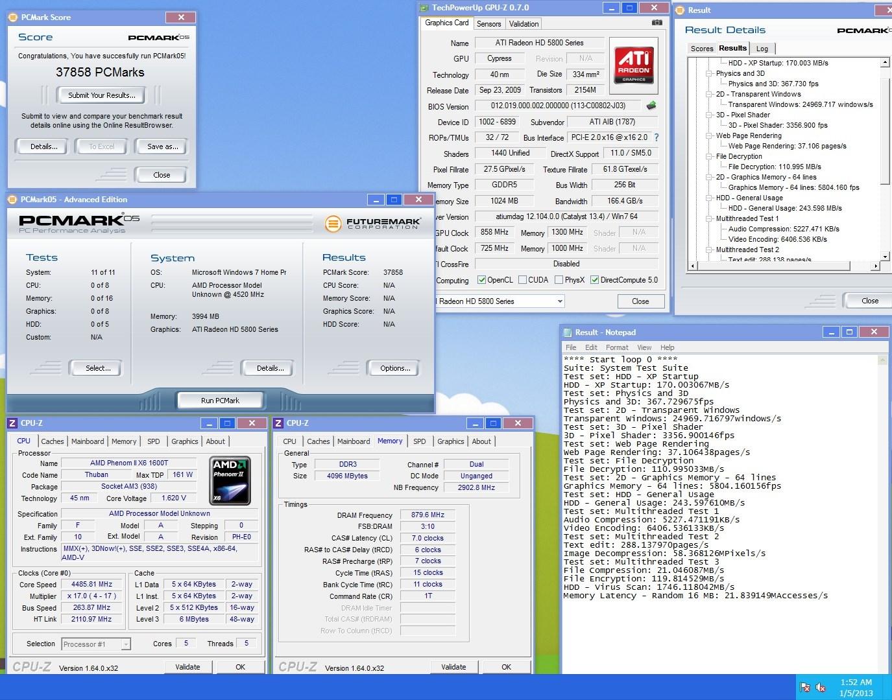Collapse the File Decryption tree node
The image size is (892, 700).
(709, 156)
